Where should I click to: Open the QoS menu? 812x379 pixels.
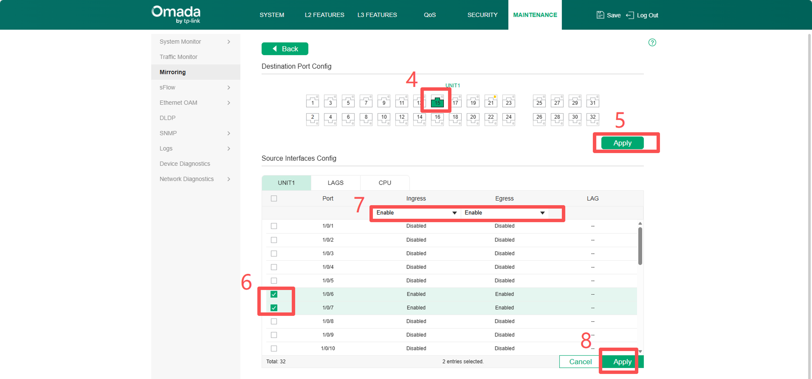tap(430, 15)
